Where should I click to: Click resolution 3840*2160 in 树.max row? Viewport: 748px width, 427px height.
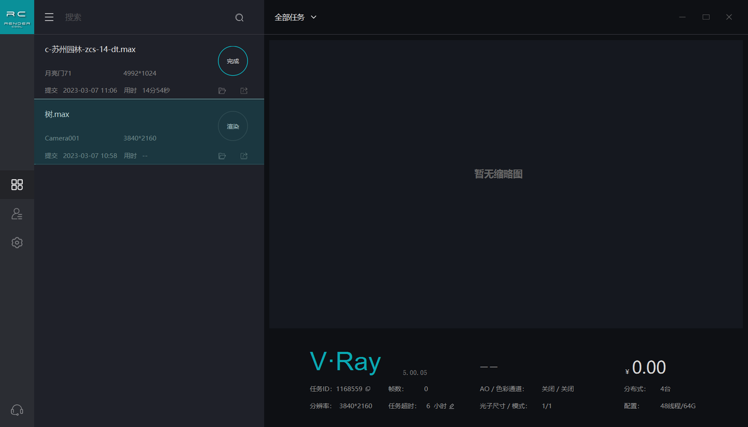pyautogui.click(x=140, y=138)
